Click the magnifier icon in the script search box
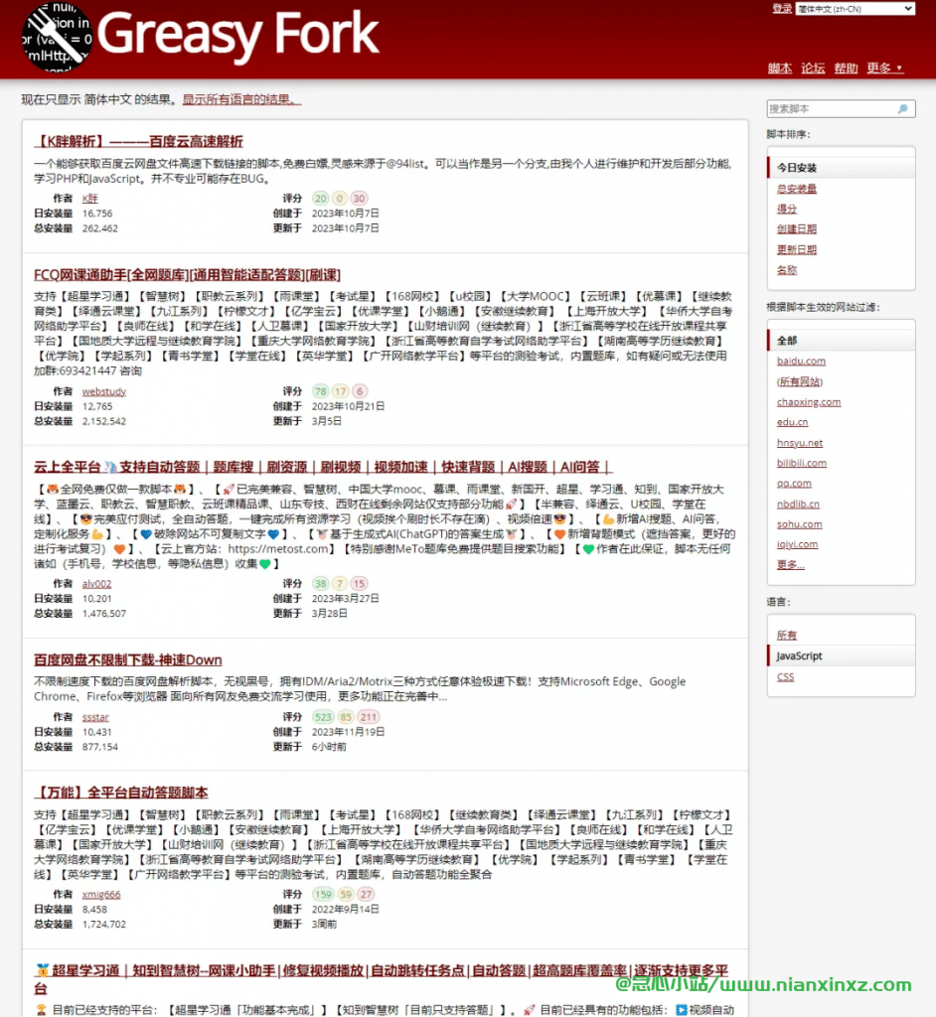This screenshot has width=936, height=1017. click(903, 109)
